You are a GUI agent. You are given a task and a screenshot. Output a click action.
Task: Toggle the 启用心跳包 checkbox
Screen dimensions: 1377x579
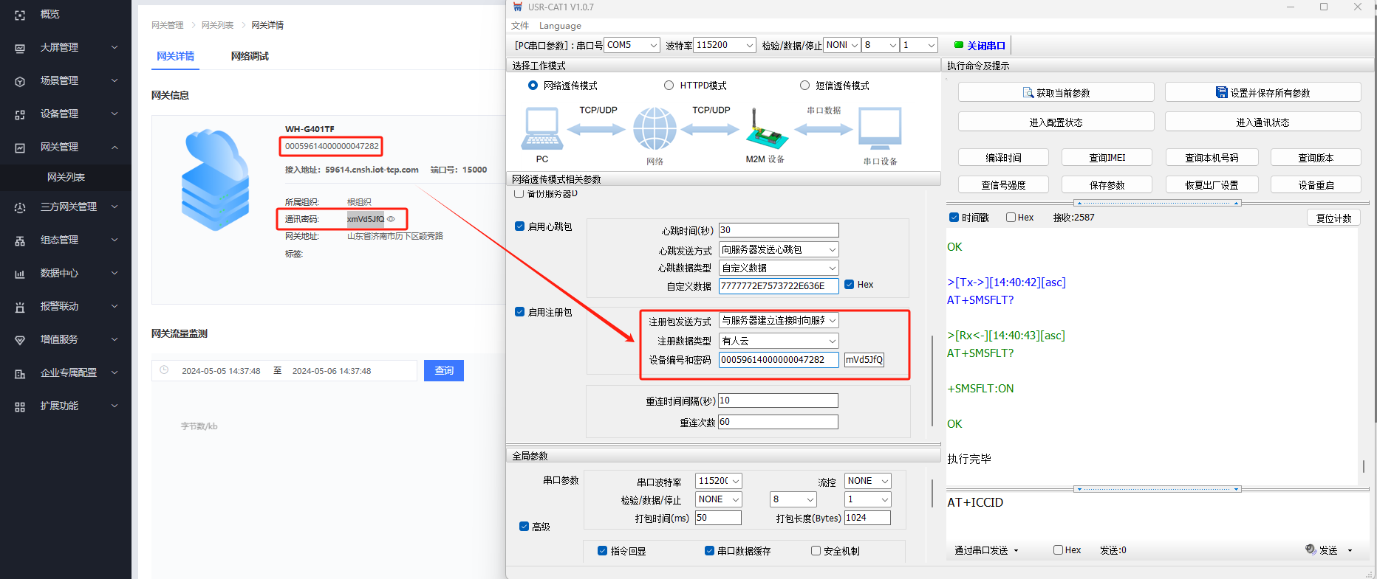click(520, 226)
